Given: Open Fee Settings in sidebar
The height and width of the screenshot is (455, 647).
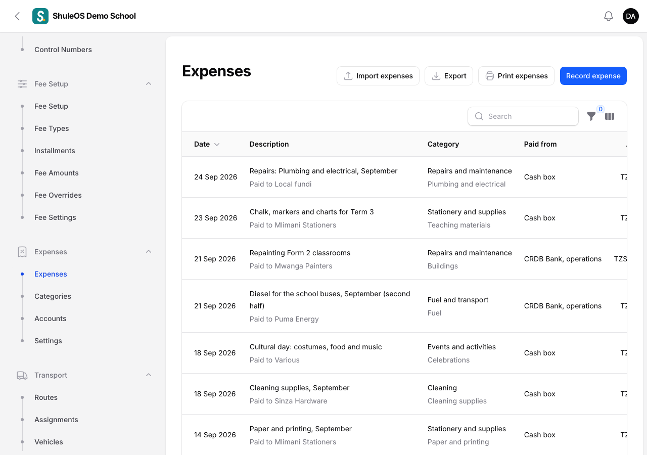Looking at the screenshot, I should point(55,217).
